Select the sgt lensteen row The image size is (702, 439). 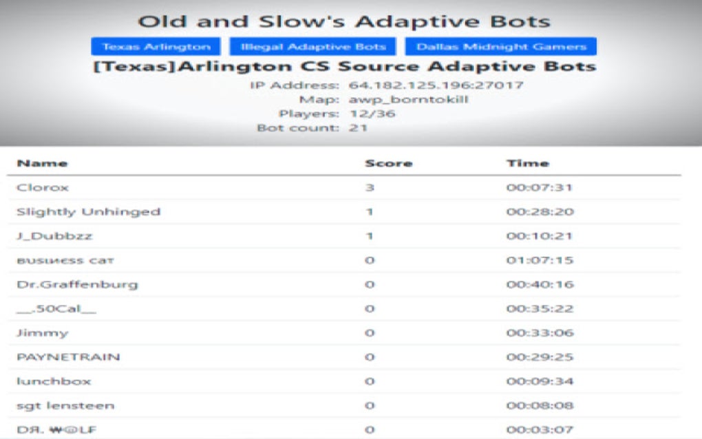344,405
